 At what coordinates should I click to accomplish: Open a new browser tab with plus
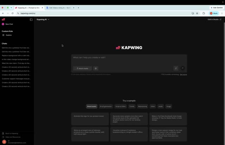point(78,8)
